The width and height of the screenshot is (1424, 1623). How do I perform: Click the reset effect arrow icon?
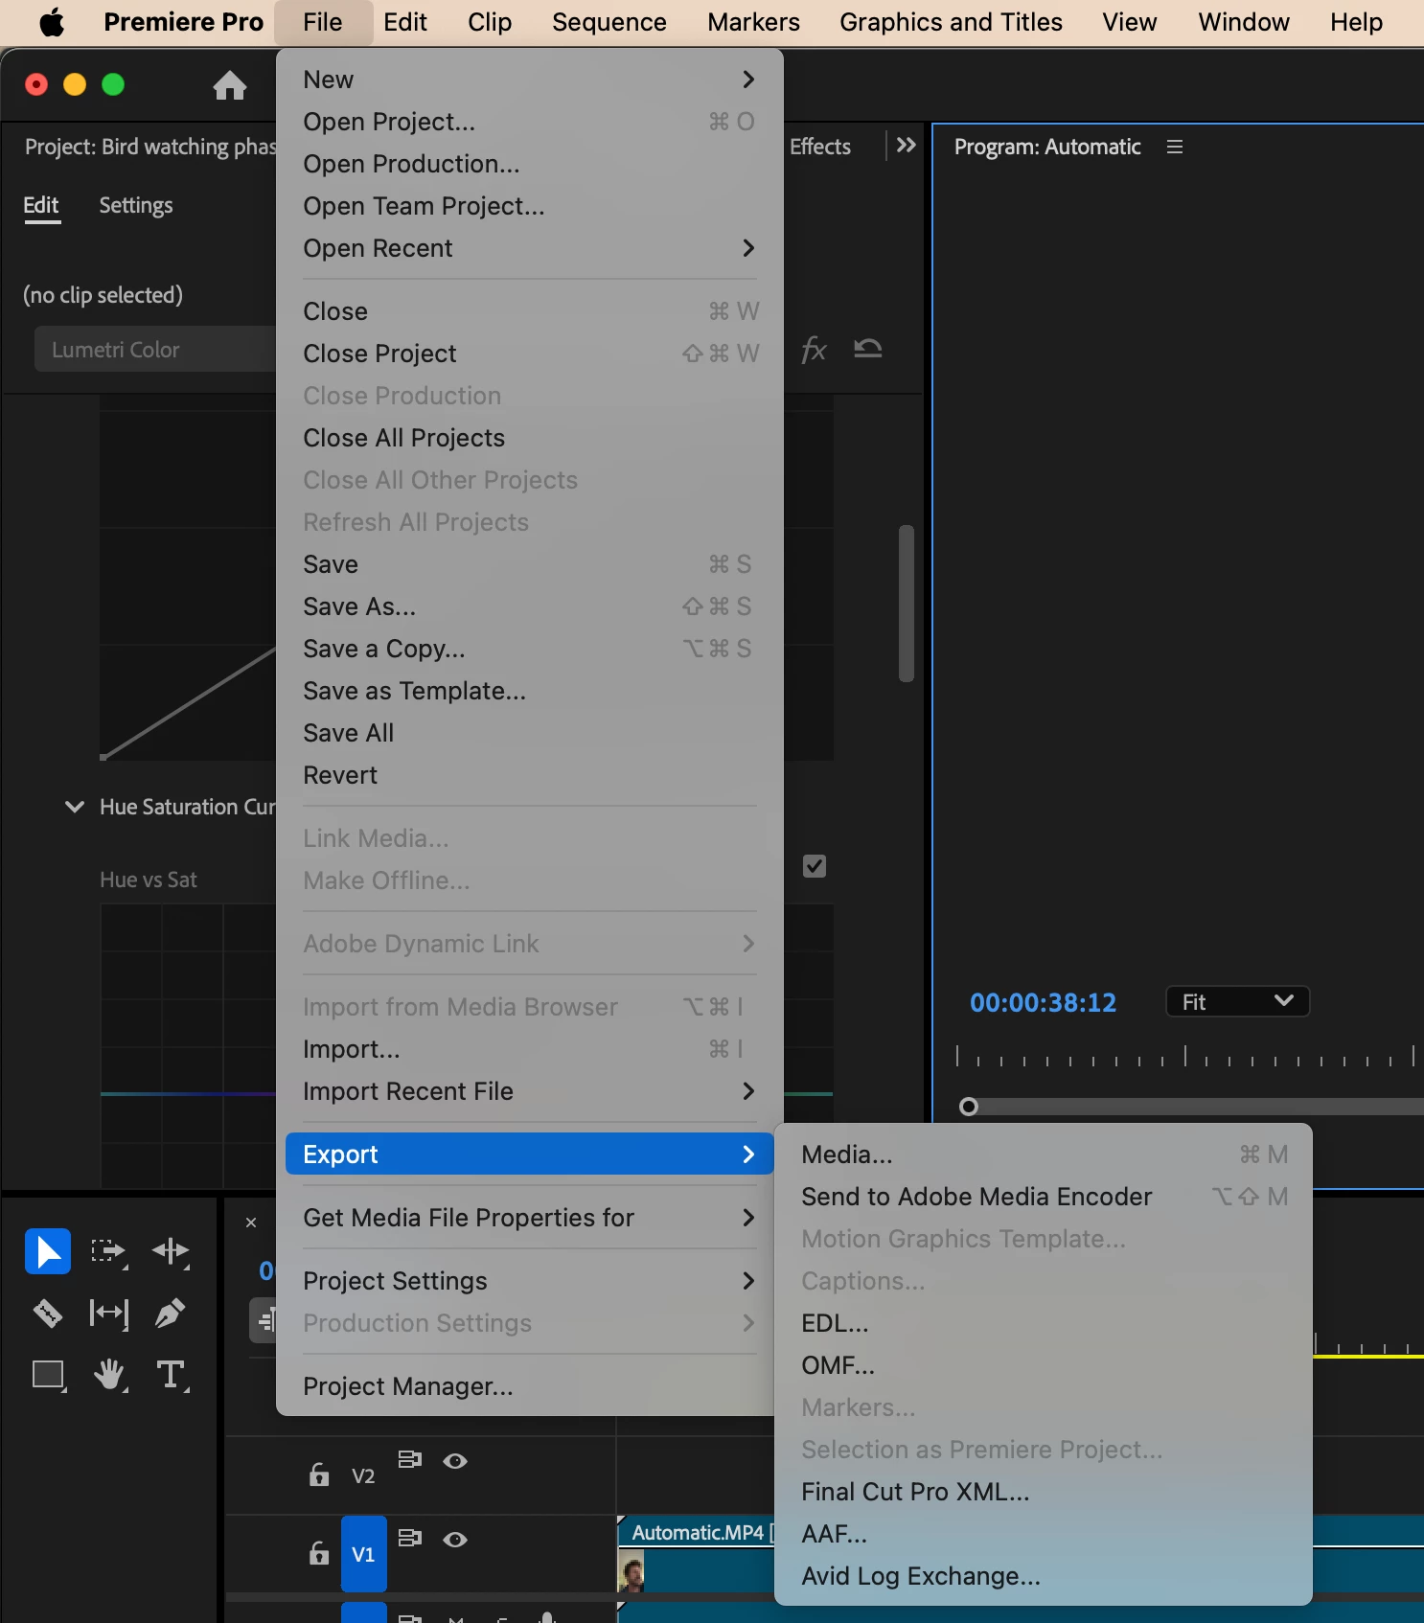868,349
